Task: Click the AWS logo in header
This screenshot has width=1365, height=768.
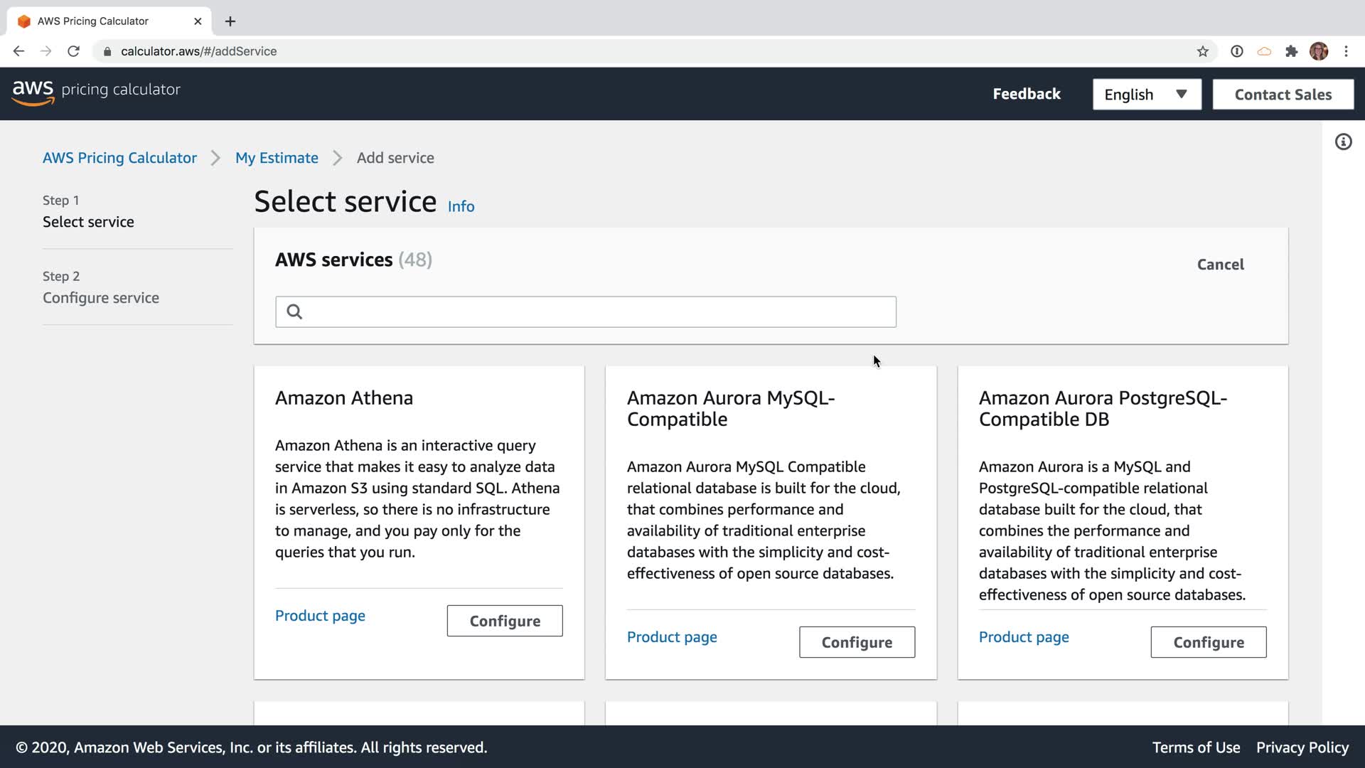Action: click(33, 92)
